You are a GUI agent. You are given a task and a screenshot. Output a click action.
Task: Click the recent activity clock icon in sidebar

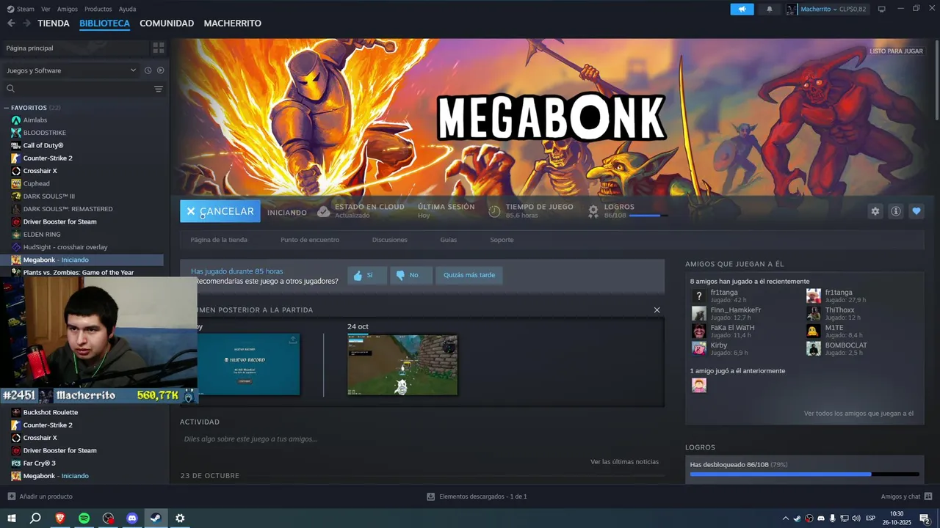(x=148, y=70)
